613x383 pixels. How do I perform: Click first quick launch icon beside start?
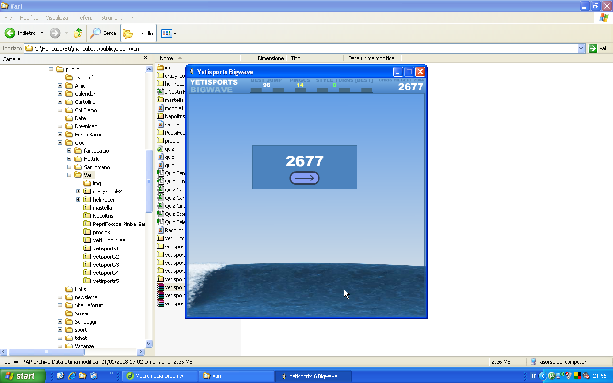(x=61, y=376)
